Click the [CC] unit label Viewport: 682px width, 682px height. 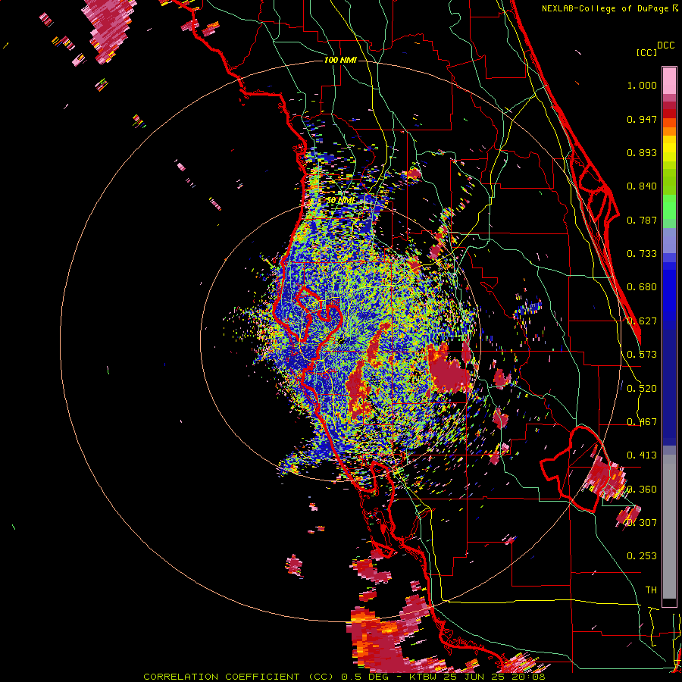coord(647,52)
